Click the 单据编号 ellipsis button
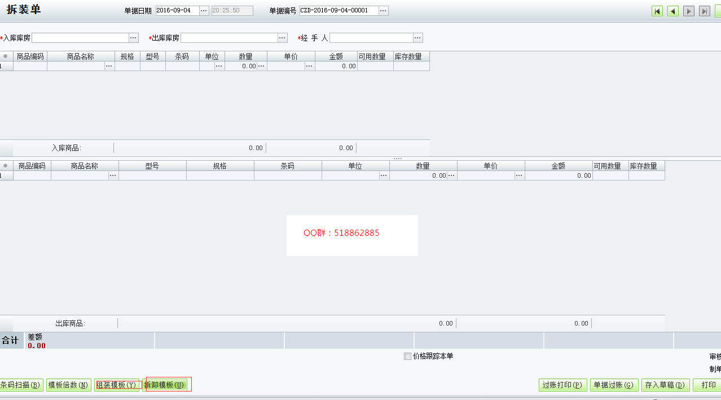The image size is (721, 400). click(x=383, y=11)
